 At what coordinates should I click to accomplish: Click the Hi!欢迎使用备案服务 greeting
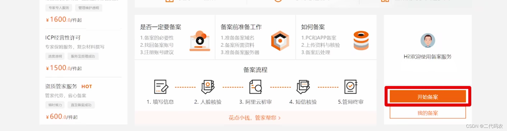click(x=428, y=57)
